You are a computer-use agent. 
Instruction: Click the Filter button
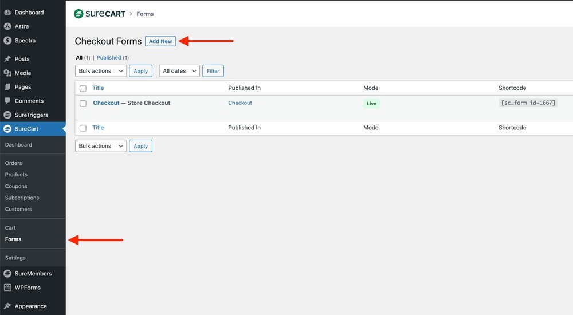click(213, 71)
